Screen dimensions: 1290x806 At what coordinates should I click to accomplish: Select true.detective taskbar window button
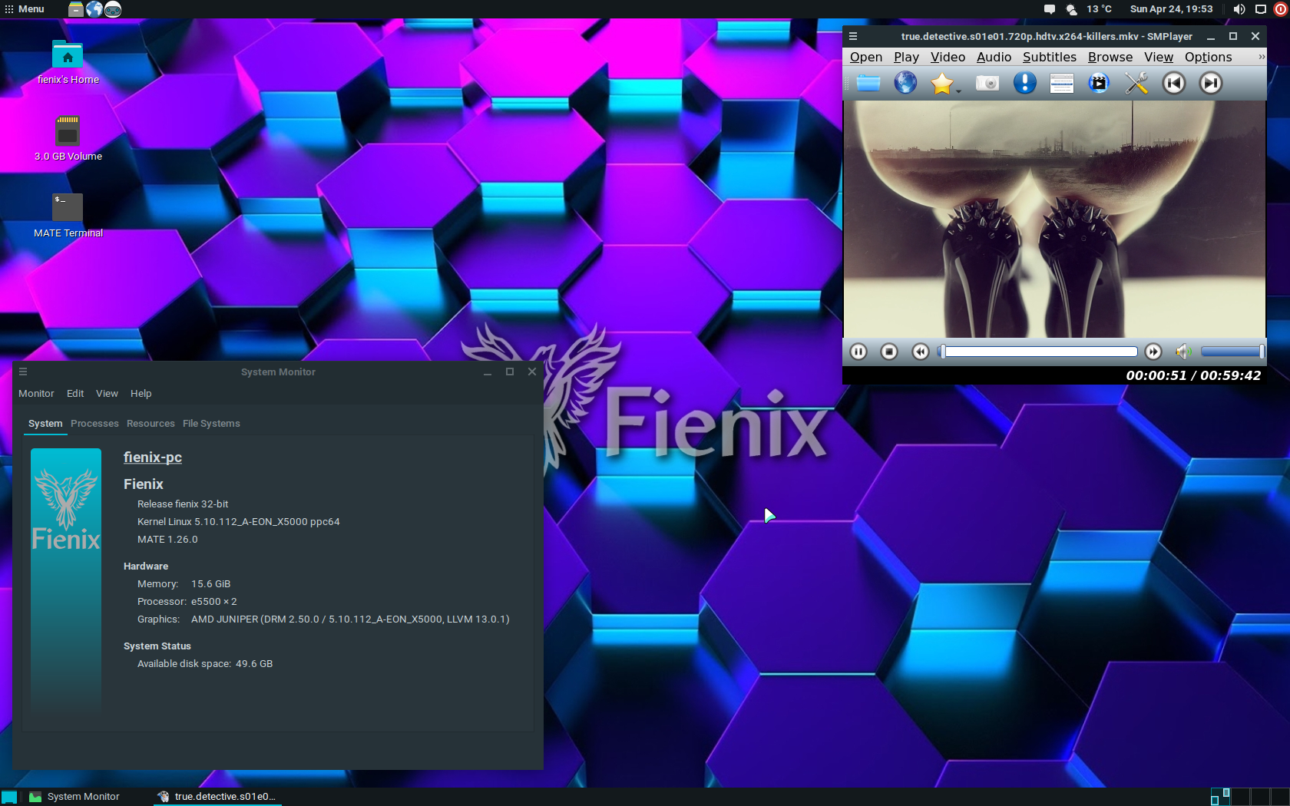tap(217, 797)
